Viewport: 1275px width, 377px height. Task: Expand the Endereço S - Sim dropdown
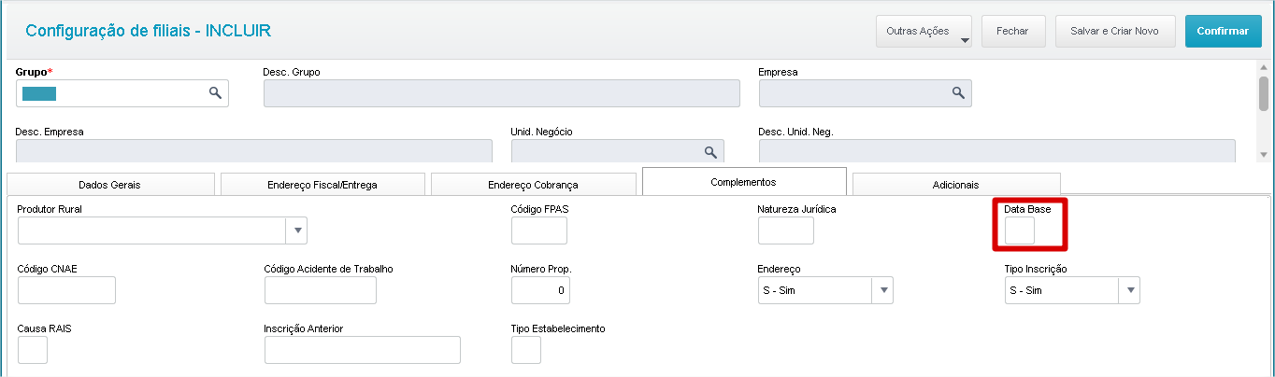(882, 290)
